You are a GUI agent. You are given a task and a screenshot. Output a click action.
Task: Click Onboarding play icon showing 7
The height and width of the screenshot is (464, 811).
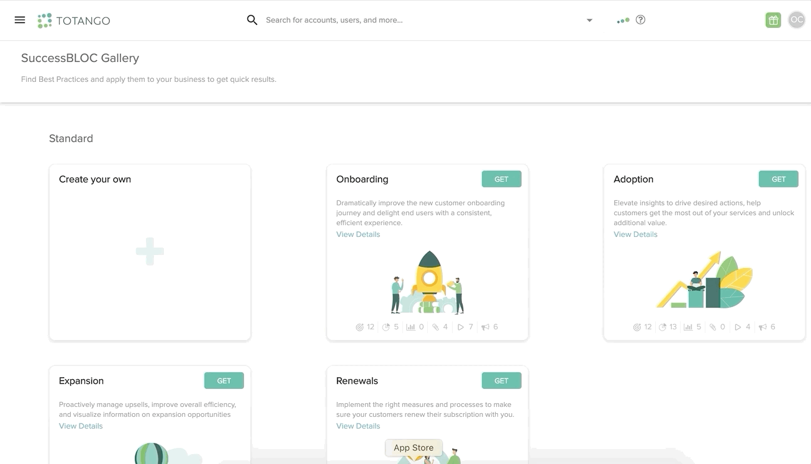[460, 327]
